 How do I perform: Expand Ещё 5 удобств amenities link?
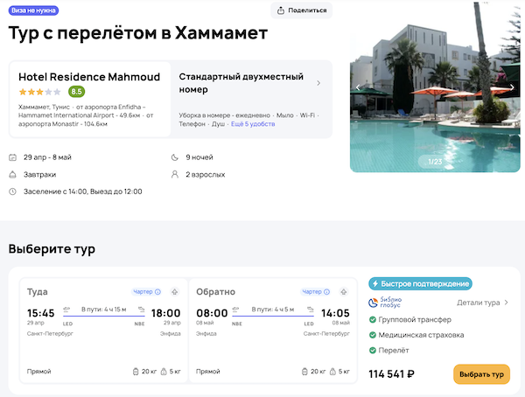click(x=254, y=124)
